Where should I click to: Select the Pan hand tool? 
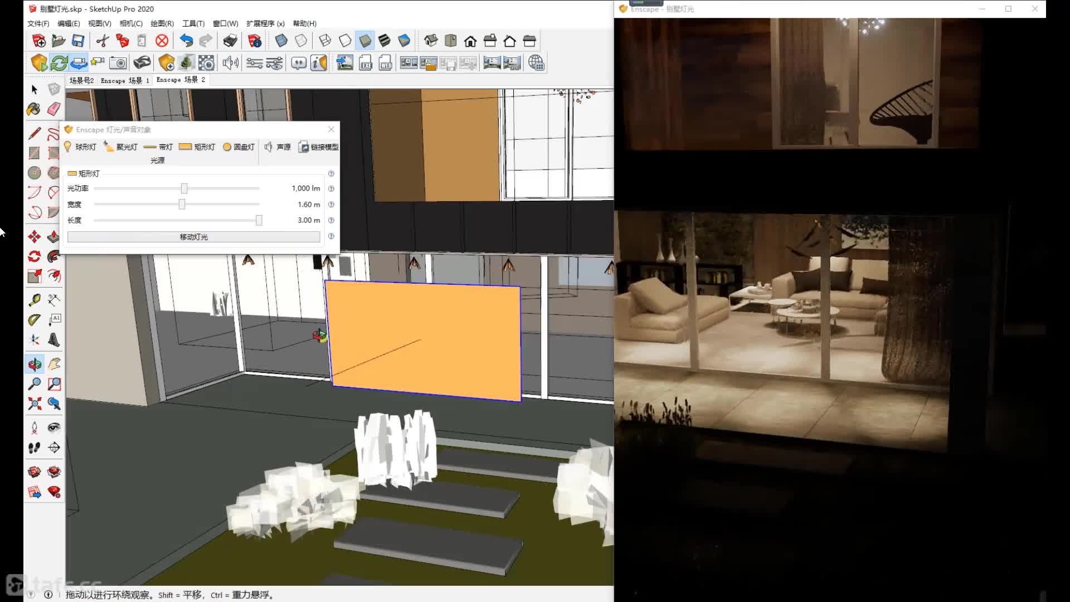point(53,364)
